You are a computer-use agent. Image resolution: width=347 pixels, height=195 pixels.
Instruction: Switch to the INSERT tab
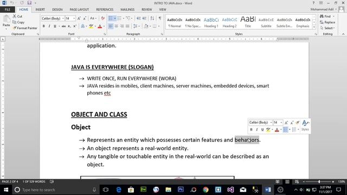pyautogui.click(x=40, y=10)
